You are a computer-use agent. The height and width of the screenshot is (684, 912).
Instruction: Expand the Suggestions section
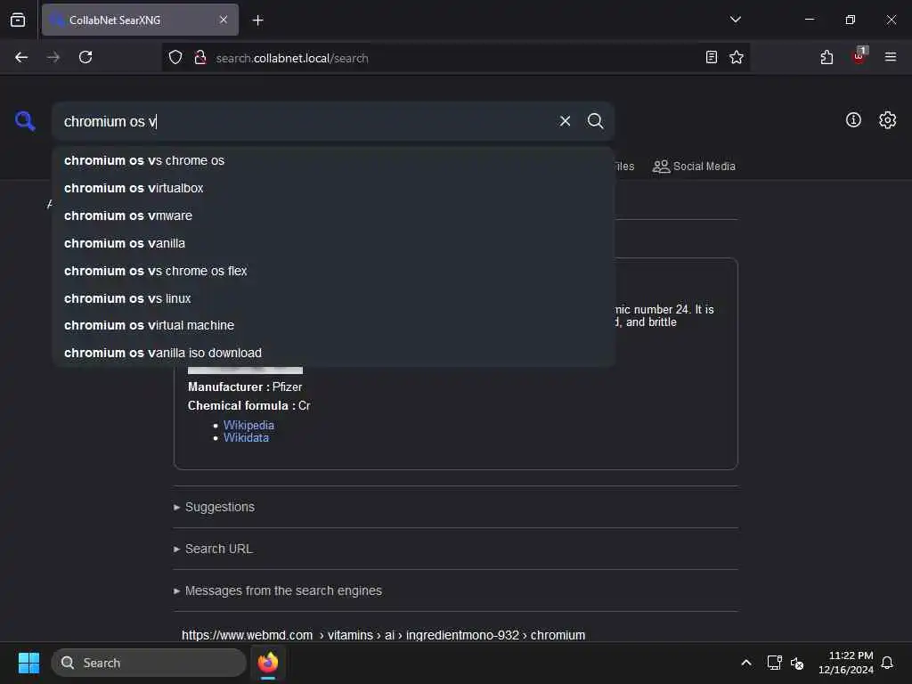(214, 507)
